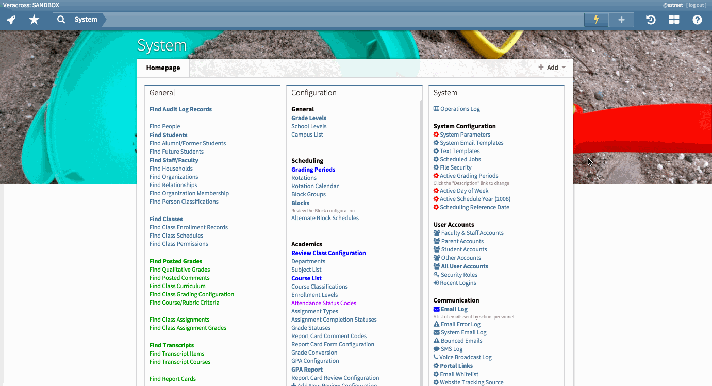This screenshot has height=386, width=712.
Task: Open the Find Students link
Action: tap(168, 135)
